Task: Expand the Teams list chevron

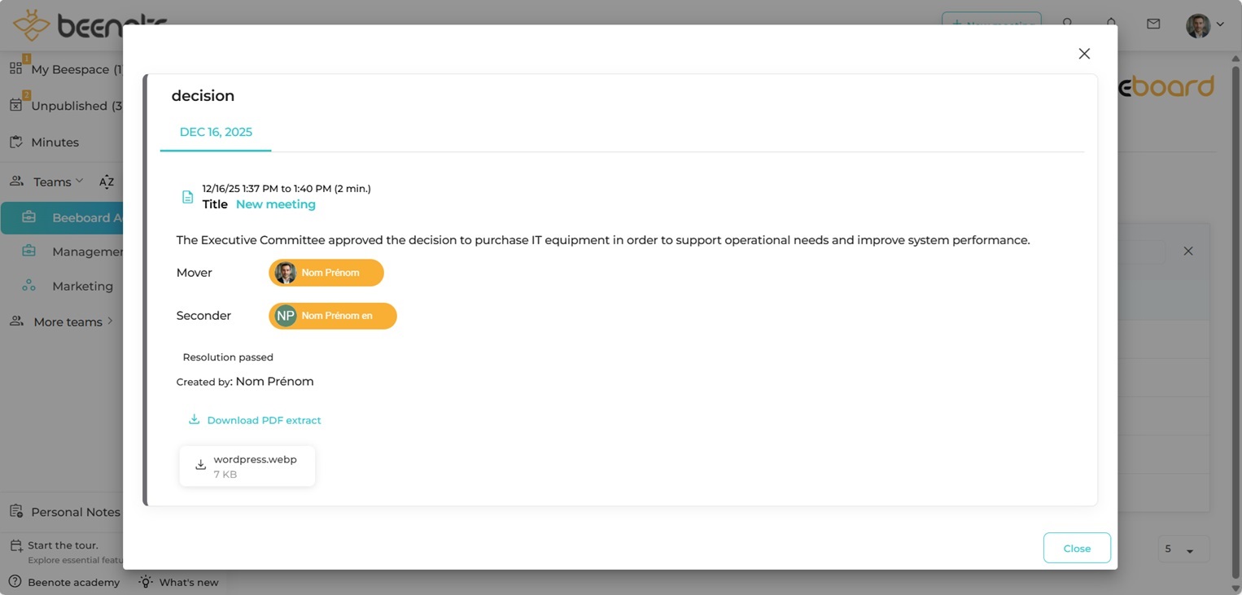Action: 81,180
